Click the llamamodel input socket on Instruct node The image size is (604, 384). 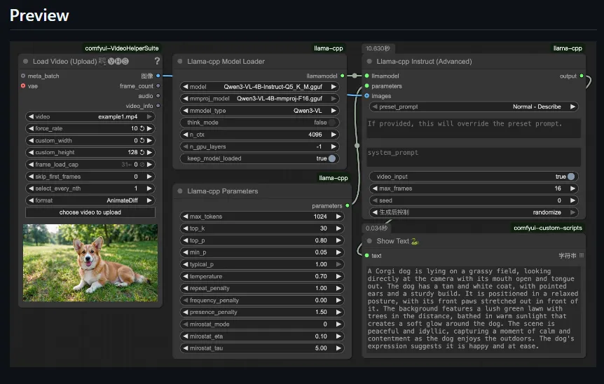366,76
